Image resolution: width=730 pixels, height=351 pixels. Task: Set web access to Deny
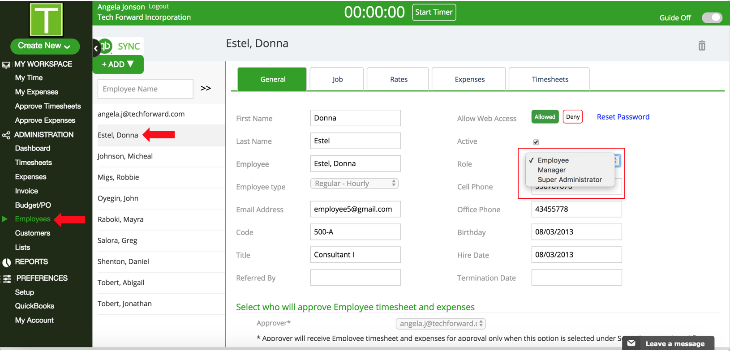point(572,117)
